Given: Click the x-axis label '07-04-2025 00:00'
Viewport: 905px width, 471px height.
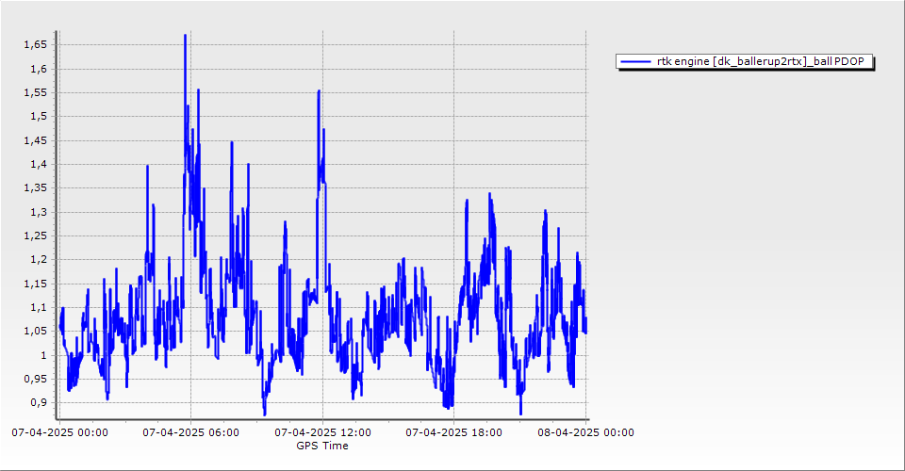Looking at the screenshot, I should coord(59,432).
